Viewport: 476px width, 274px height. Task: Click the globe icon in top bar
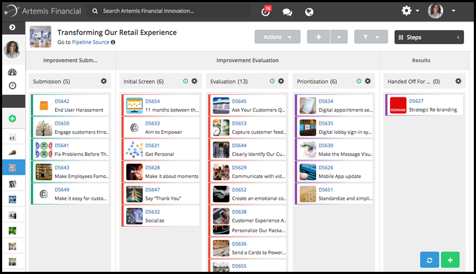(x=309, y=12)
